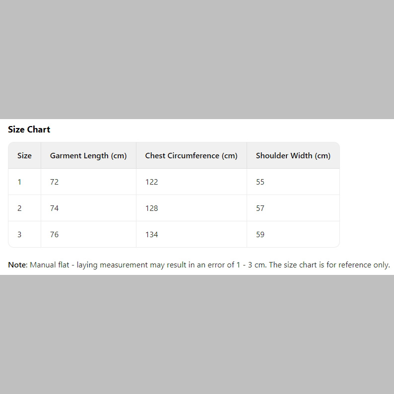
Task: Click shoulder width value 57
Action: (260, 208)
